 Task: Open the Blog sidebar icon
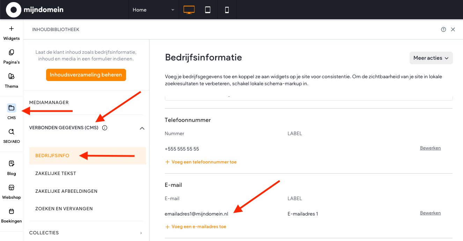point(12,164)
